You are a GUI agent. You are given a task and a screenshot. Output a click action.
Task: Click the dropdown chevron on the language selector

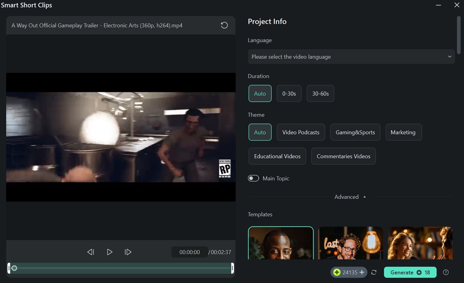[449, 56]
